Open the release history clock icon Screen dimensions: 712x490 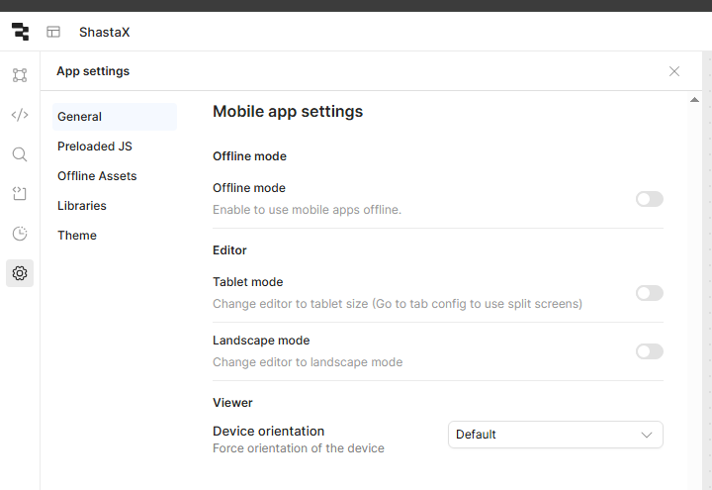(x=20, y=234)
